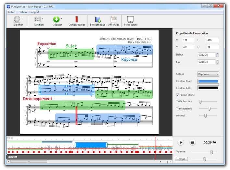Viewport: 230px width, 170px height.
Task: Click the Stop button
Action: [193, 142]
